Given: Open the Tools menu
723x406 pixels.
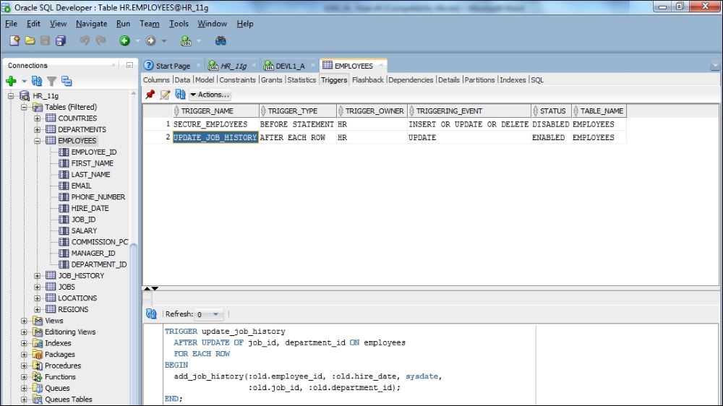Looking at the screenshot, I should 179,24.
